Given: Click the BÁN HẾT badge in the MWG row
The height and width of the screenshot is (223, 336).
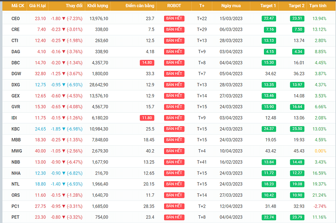Looking at the screenshot, I should pos(174,151).
